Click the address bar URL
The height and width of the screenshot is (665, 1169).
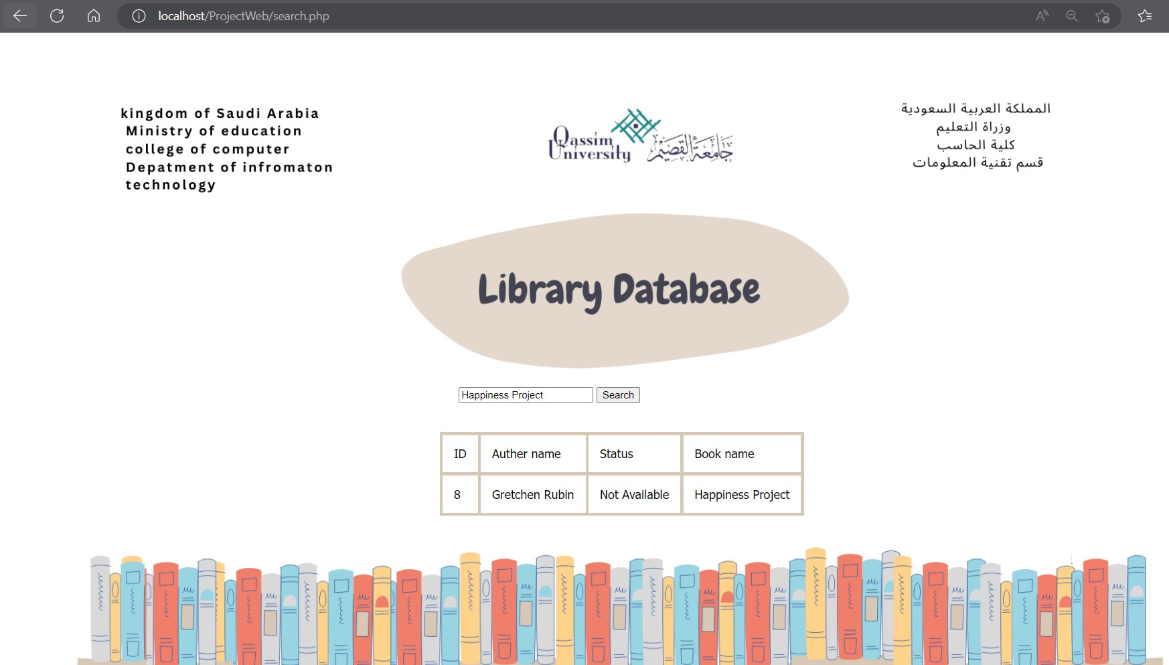click(242, 15)
